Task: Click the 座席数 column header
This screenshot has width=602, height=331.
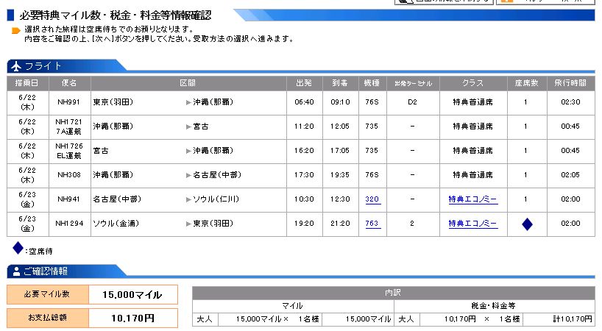Action: click(x=526, y=83)
